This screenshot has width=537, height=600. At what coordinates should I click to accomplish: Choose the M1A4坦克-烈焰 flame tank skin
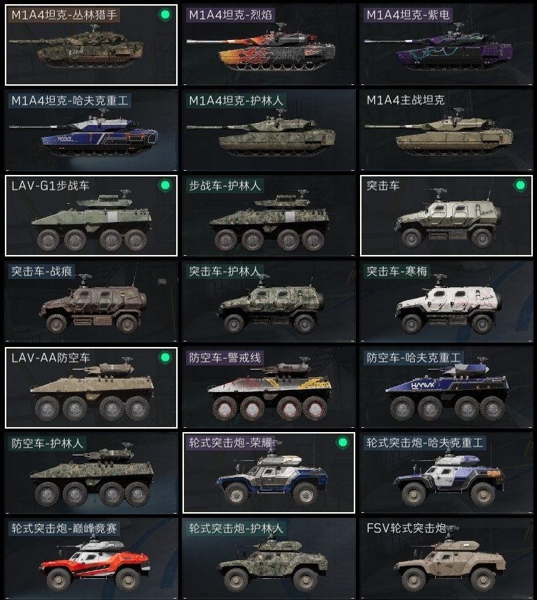pos(269,45)
